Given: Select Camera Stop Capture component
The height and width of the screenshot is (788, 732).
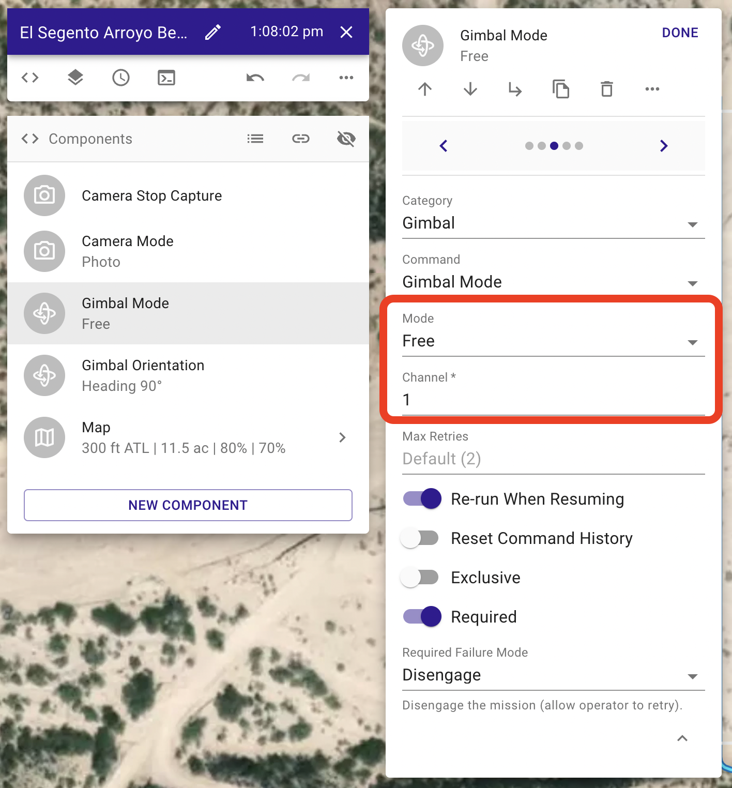Looking at the screenshot, I should (x=188, y=195).
